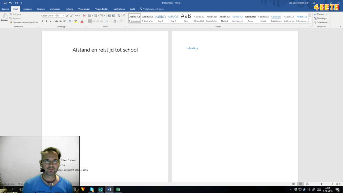The height and width of the screenshot is (193, 343).
Task: Start a bulleted list
Action: tap(90, 16)
